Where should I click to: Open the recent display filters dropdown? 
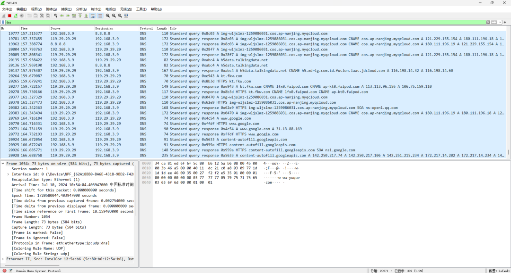click(500, 22)
